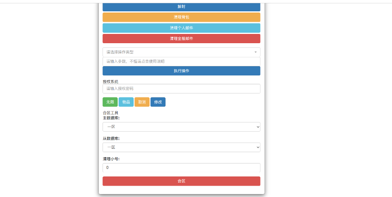Focus the 请输入参数 input field
Image resolution: width=392 pixels, height=197 pixels.
click(x=181, y=61)
